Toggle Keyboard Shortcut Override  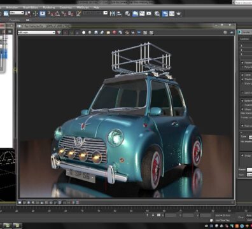tap(43, 13)
